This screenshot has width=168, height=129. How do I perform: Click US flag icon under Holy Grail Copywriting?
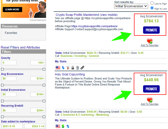tap(58, 126)
